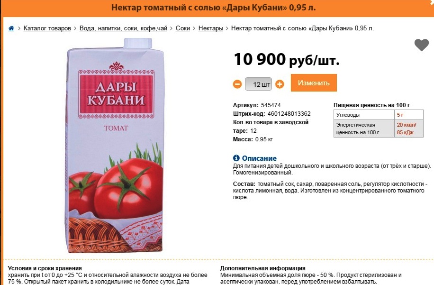Open the Соки breadcrumb link

(183, 28)
